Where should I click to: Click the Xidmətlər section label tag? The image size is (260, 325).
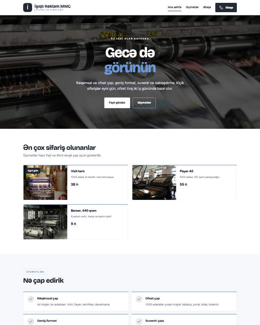click(35, 272)
